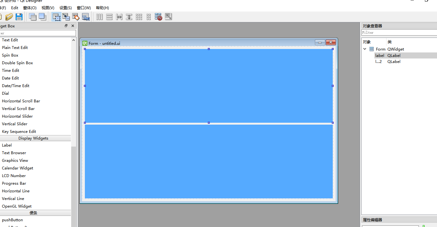Screen dimensions: 437x227
Task: Select the Edit Widgets mode icon
Action: coord(57,17)
